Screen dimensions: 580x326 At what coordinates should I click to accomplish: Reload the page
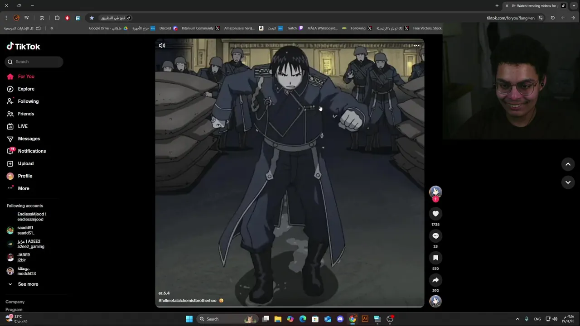552,18
